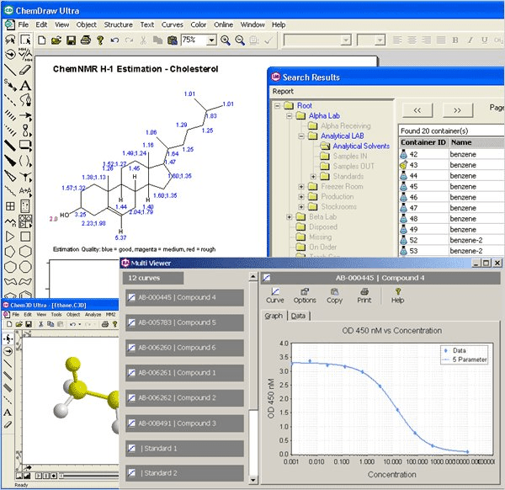Click the previous page << button
The height and width of the screenshot is (490, 505).
[417, 110]
